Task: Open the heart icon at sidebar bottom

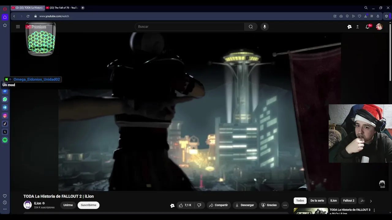Action: point(5,196)
